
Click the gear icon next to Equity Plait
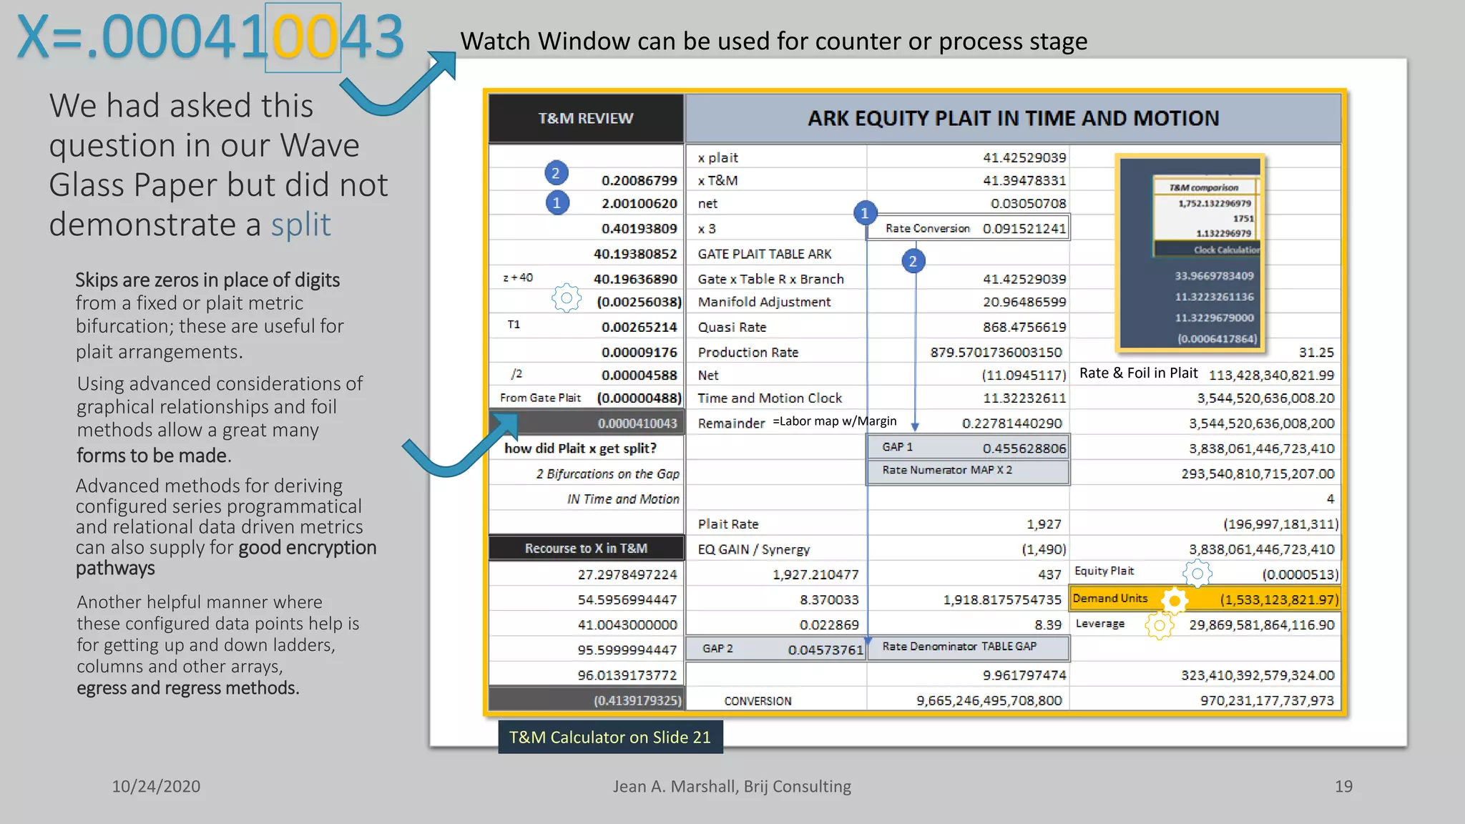(1197, 573)
